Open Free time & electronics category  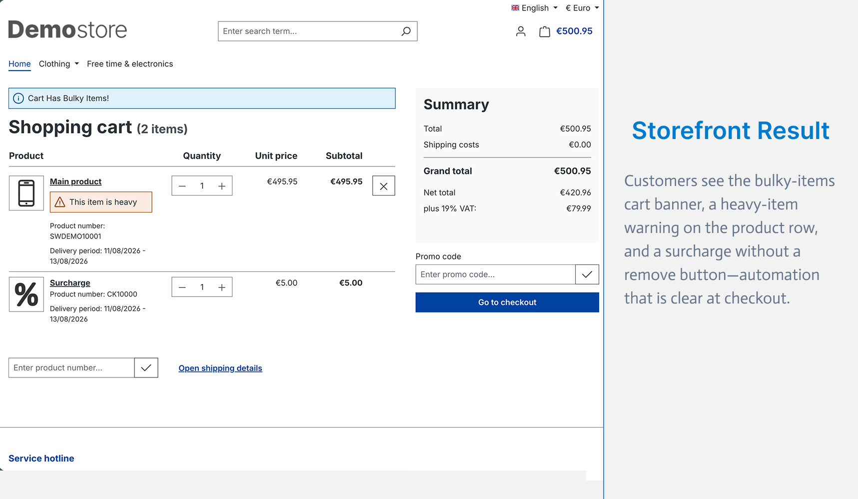point(130,64)
